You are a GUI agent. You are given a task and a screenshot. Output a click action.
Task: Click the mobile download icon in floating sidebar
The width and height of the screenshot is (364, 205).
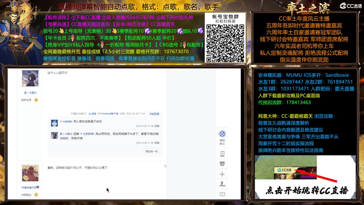222,154
